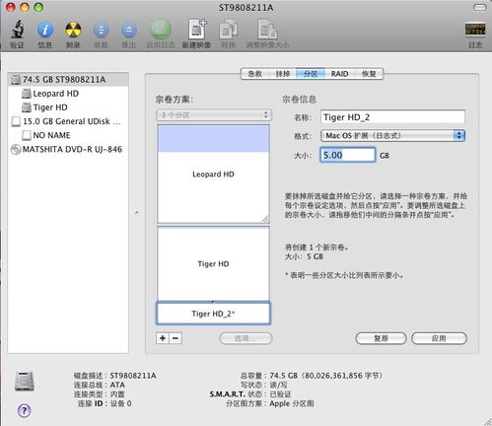Click the toolbar toggle pill button
The height and width of the screenshot is (426, 492).
[x=480, y=7]
